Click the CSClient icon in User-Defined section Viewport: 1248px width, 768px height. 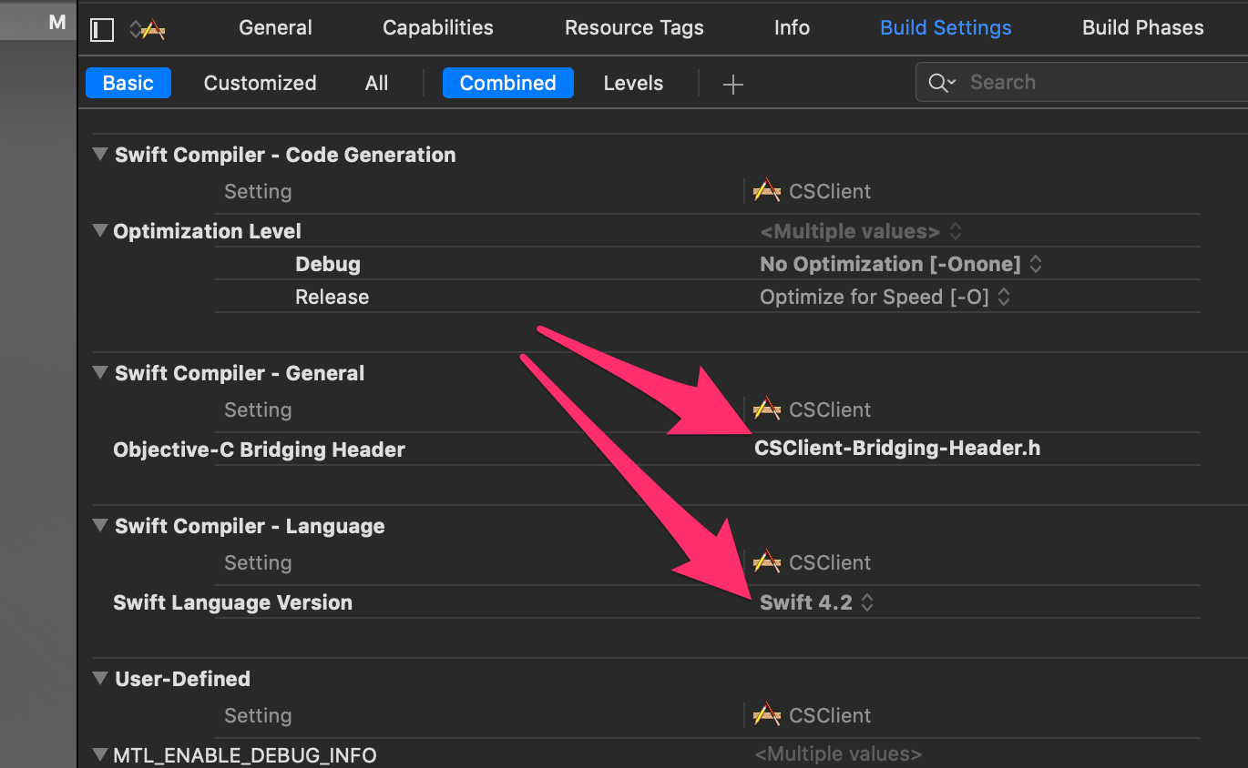click(x=768, y=714)
